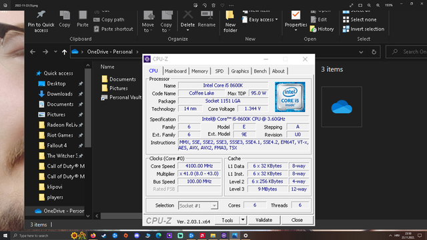Click the file list horizontal scrollbar
The image size is (427, 240).
tap(121, 216)
